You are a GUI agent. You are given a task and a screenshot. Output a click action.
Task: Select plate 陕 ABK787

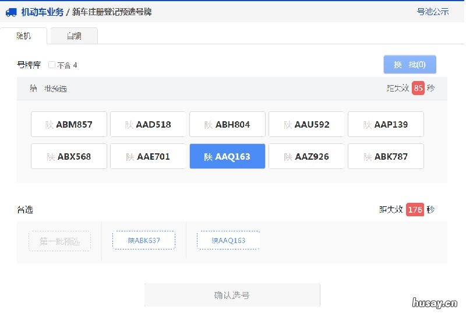point(386,156)
